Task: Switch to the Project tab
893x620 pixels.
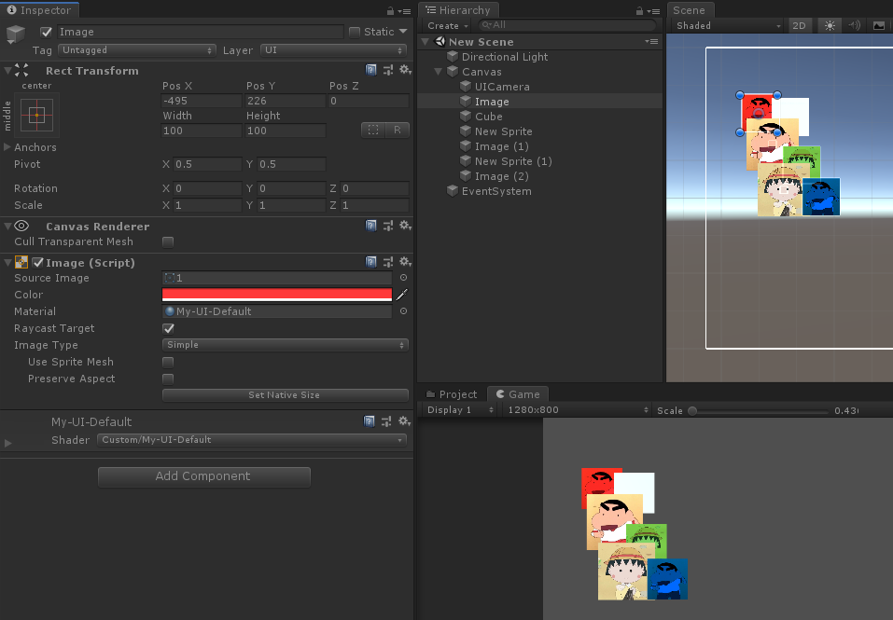Action: coord(452,394)
